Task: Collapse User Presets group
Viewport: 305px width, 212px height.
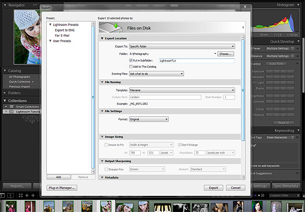Action: [50, 41]
